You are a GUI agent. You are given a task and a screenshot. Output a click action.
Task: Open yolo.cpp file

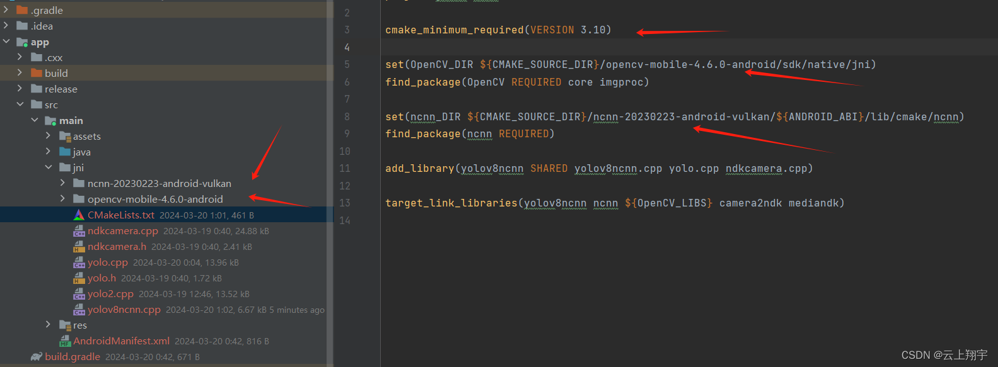pyautogui.click(x=108, y=263)
